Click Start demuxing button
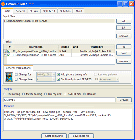Screen dimensions: 135x140 tap(54, 136)
